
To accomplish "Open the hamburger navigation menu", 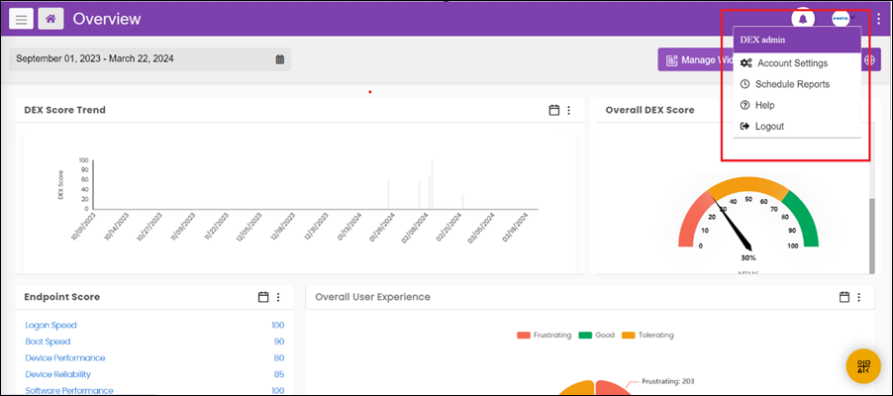I will 21,19.
